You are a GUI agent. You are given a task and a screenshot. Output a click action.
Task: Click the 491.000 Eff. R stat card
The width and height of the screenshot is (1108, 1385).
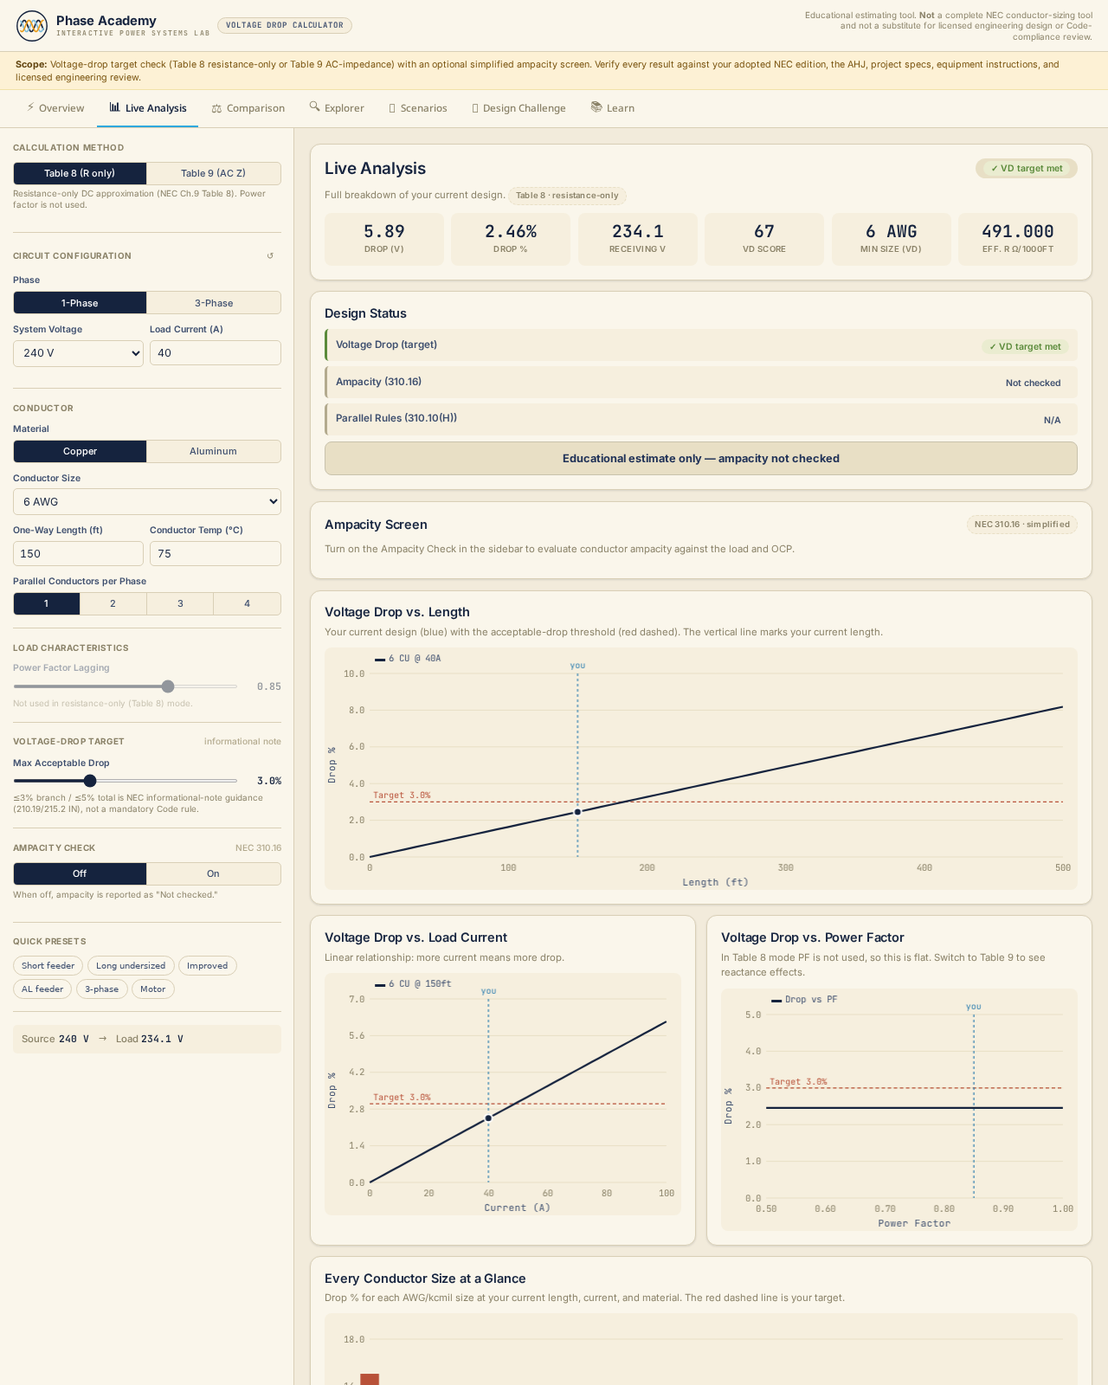(1018, 239)
